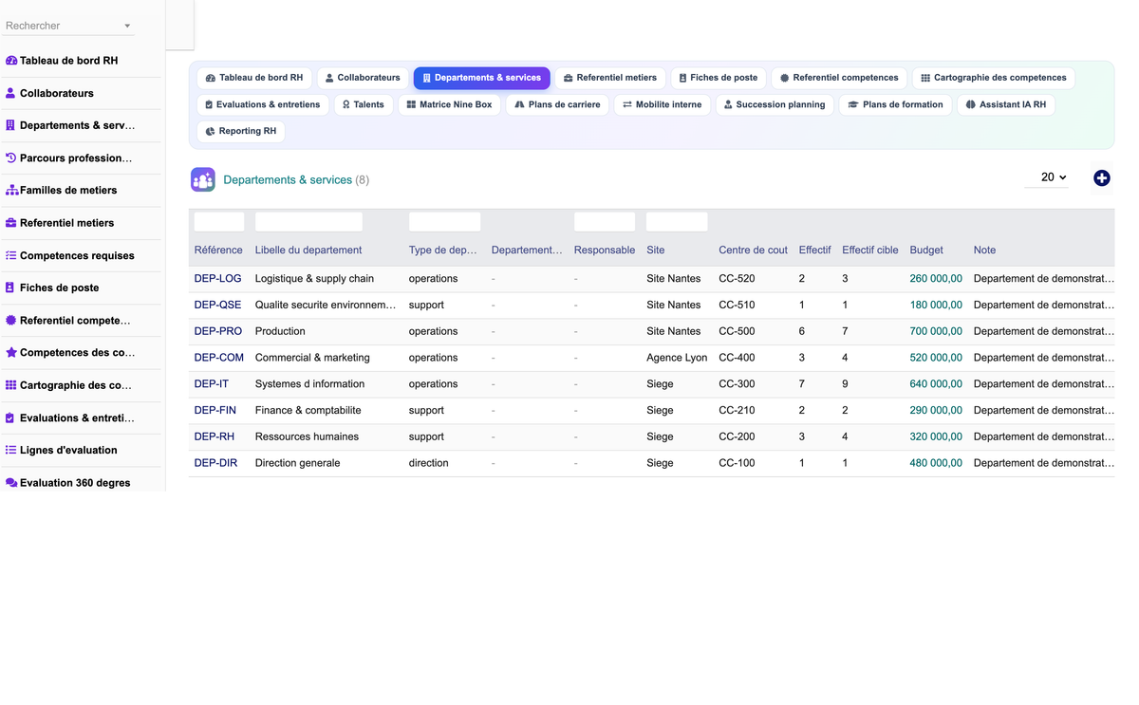Click the Agence Lyon site cell
The height and width of the screenshot is (705, 1139).
point(677,358)
